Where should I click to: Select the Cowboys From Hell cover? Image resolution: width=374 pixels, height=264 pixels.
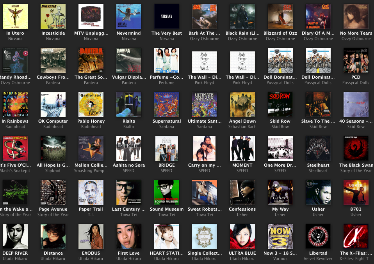pyautogui.click(x=53, y=60)
